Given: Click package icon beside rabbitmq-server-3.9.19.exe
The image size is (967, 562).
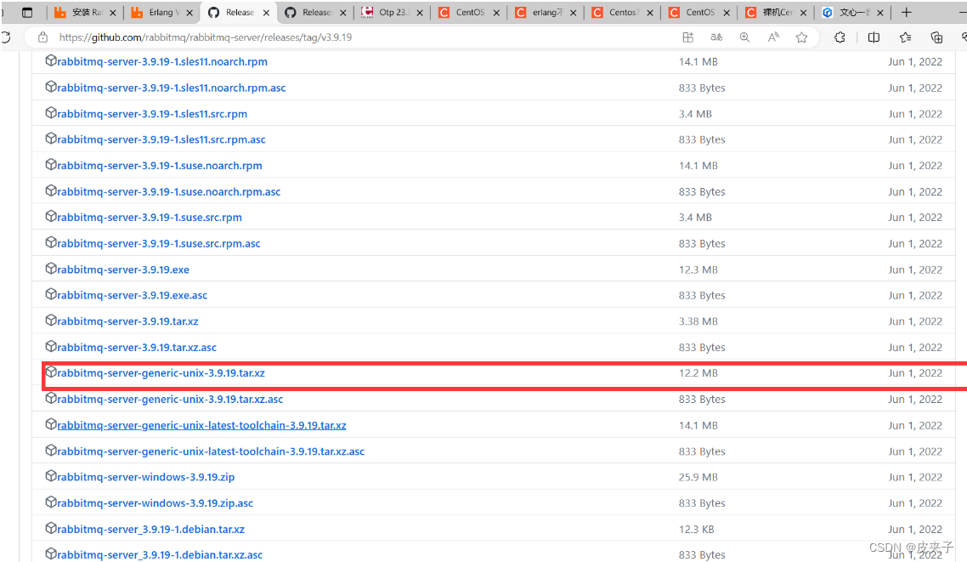Looking at the screenshot, I should [51, 269].
